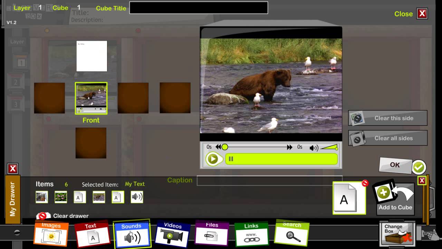Select the bottom empty cube face
The height and width of the screenshot is (249, 442).
pos(91,143)
